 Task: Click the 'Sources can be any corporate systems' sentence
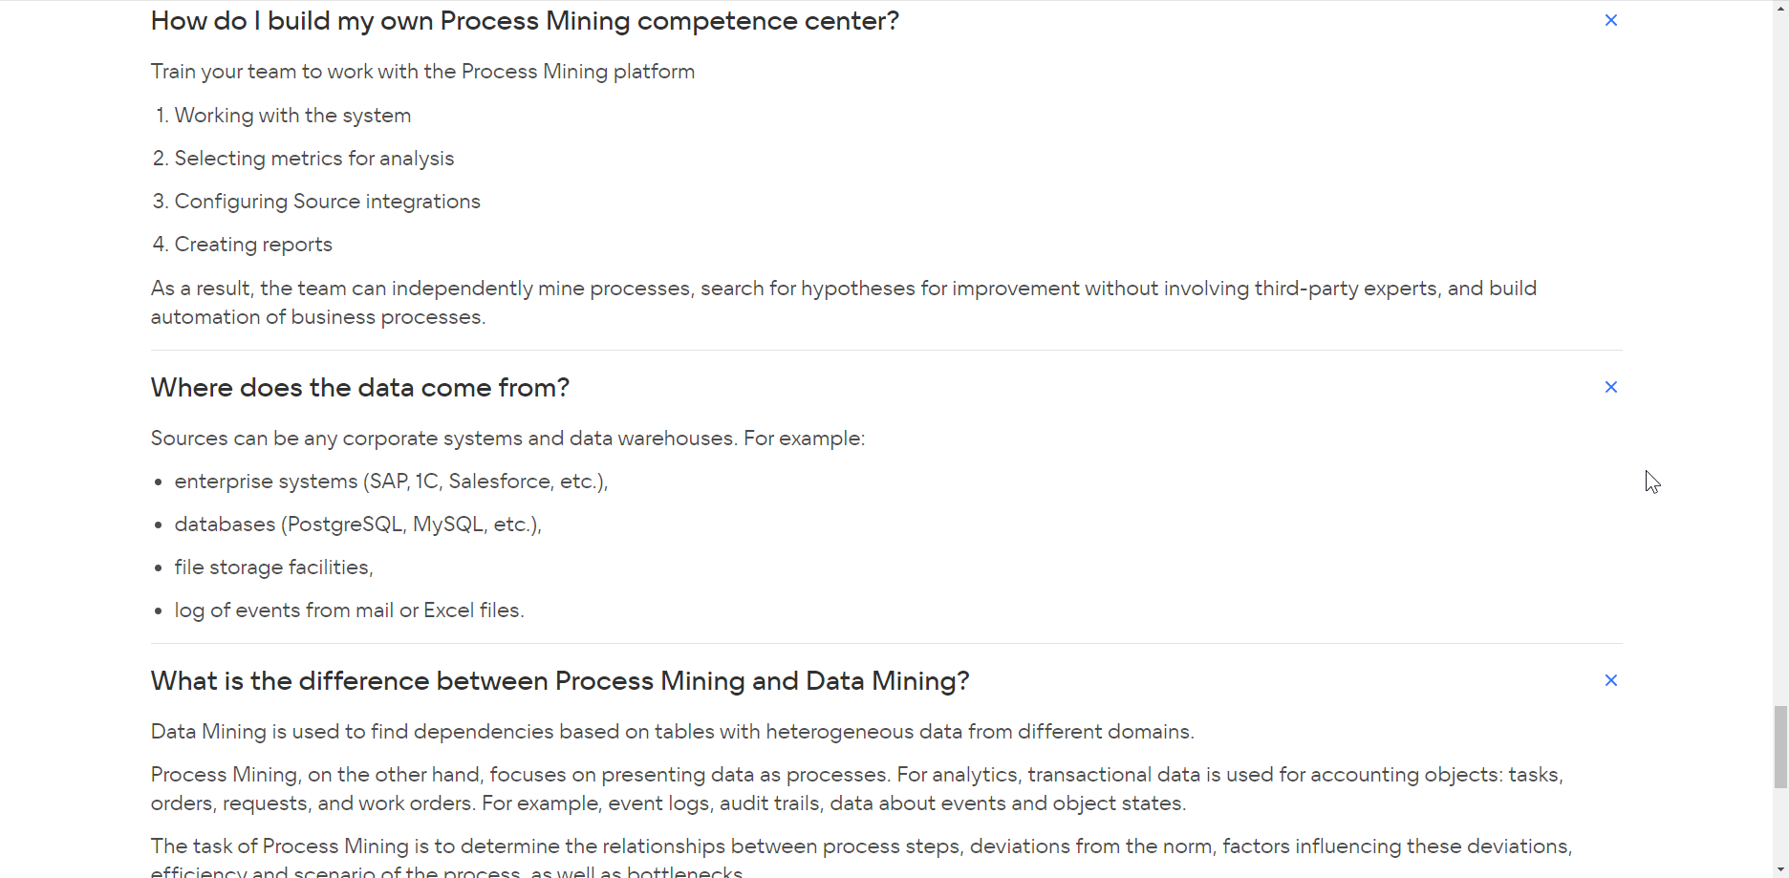pos(507,439)
